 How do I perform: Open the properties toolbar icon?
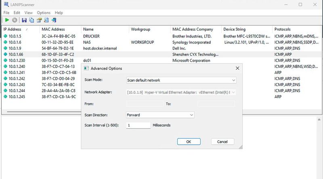[x=39, y=20]
